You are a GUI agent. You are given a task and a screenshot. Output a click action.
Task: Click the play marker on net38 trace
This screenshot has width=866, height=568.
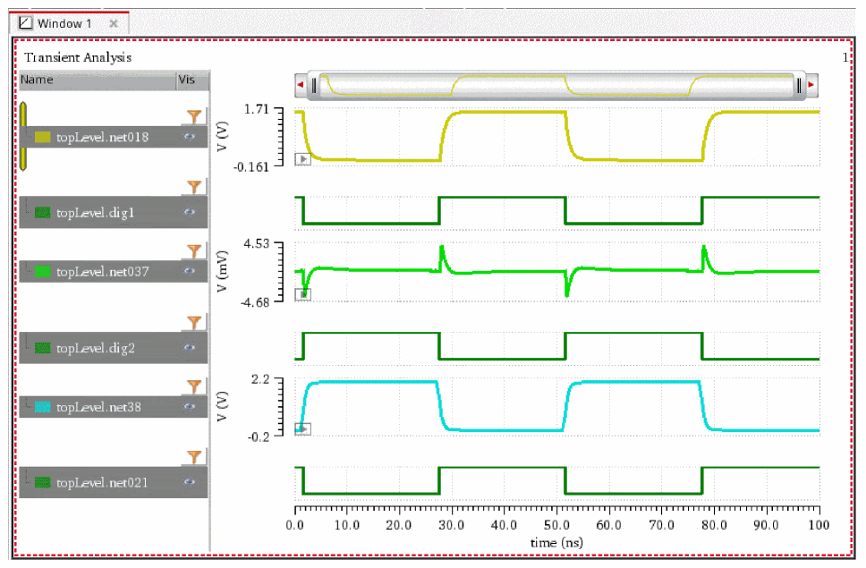pos(302,428)
